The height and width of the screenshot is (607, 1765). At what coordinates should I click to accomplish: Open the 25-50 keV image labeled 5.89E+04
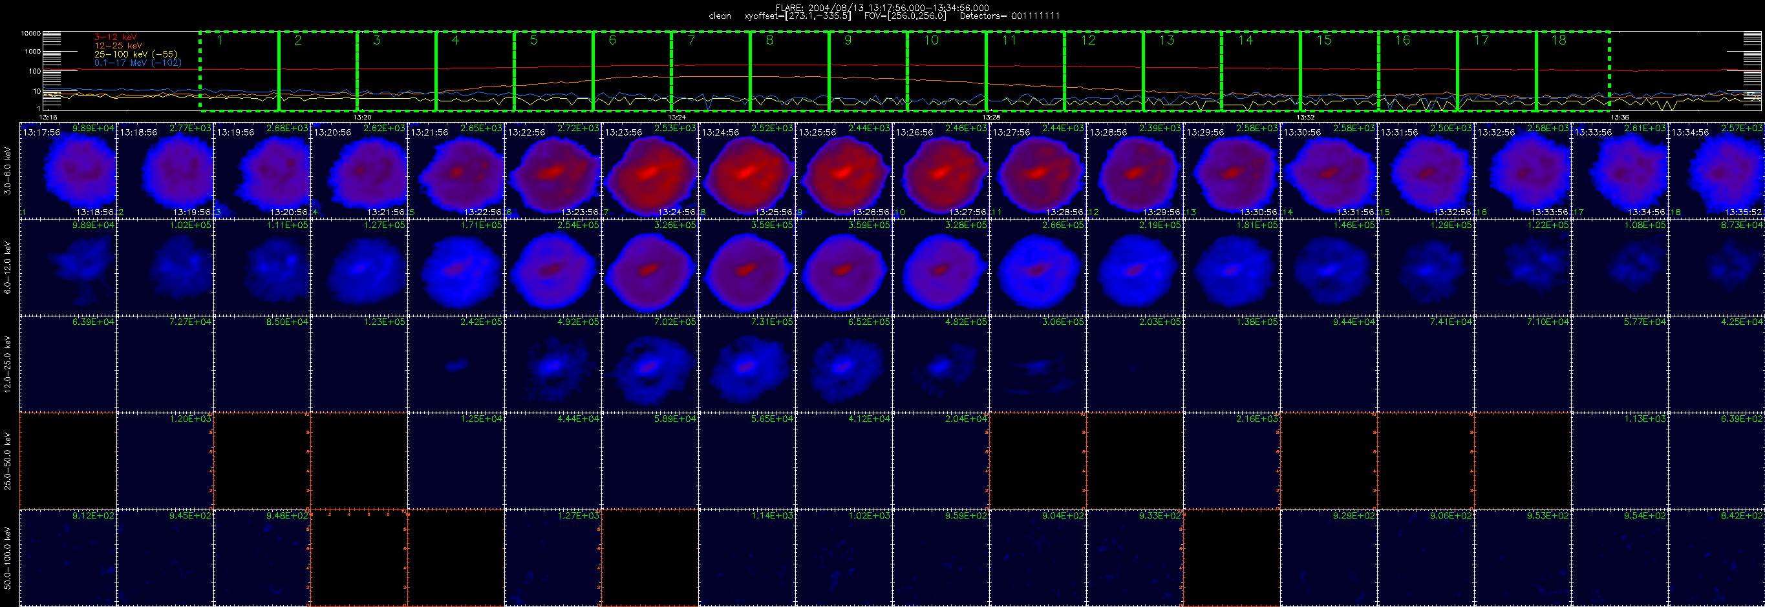tap(650, 461)
